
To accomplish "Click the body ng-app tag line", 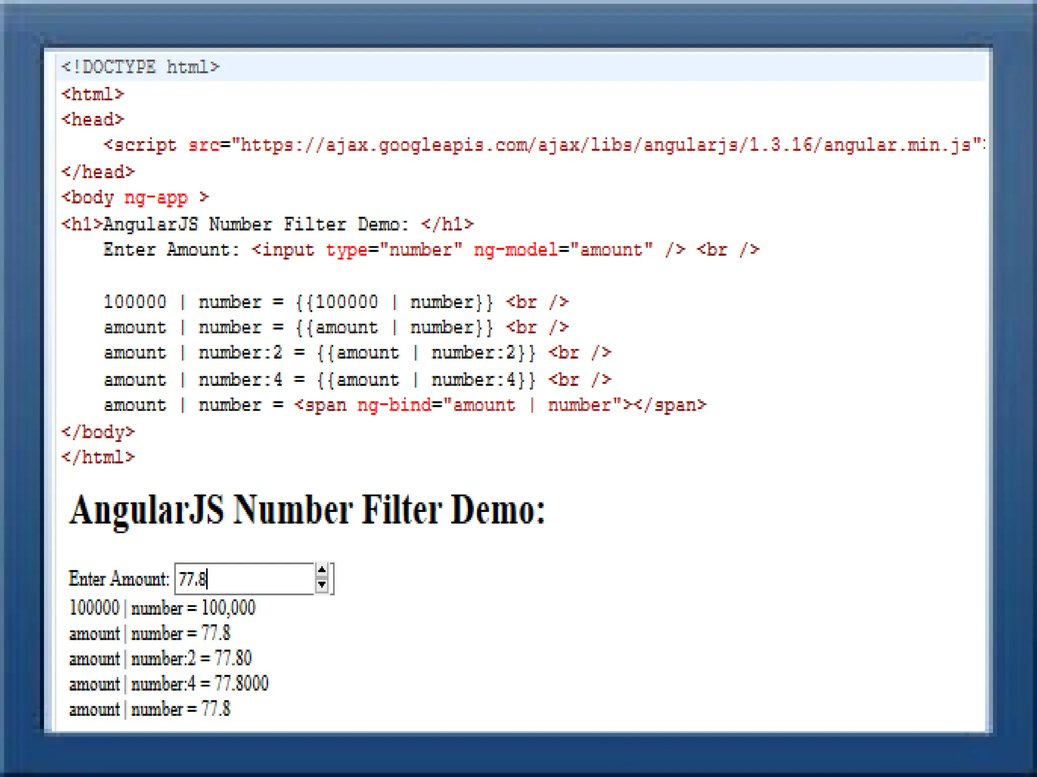I will click(135, 197).
